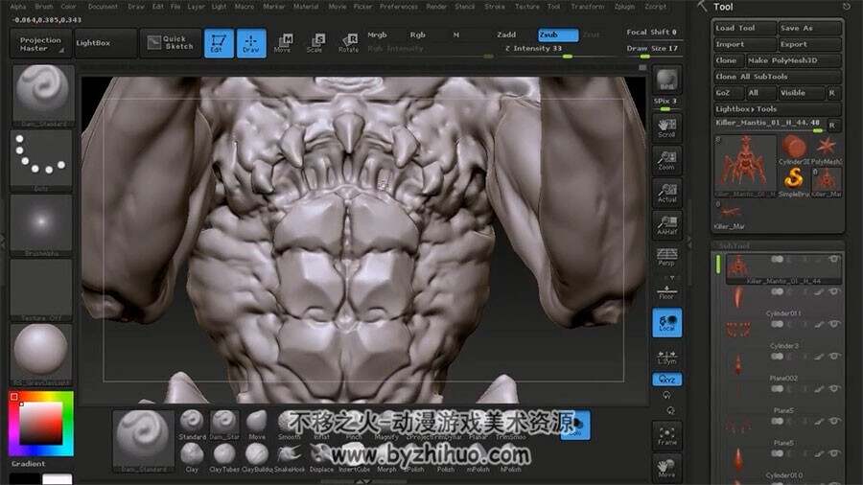Pick the Clay brush
This screenshot has width=863, height=485.
pos(192,457)
